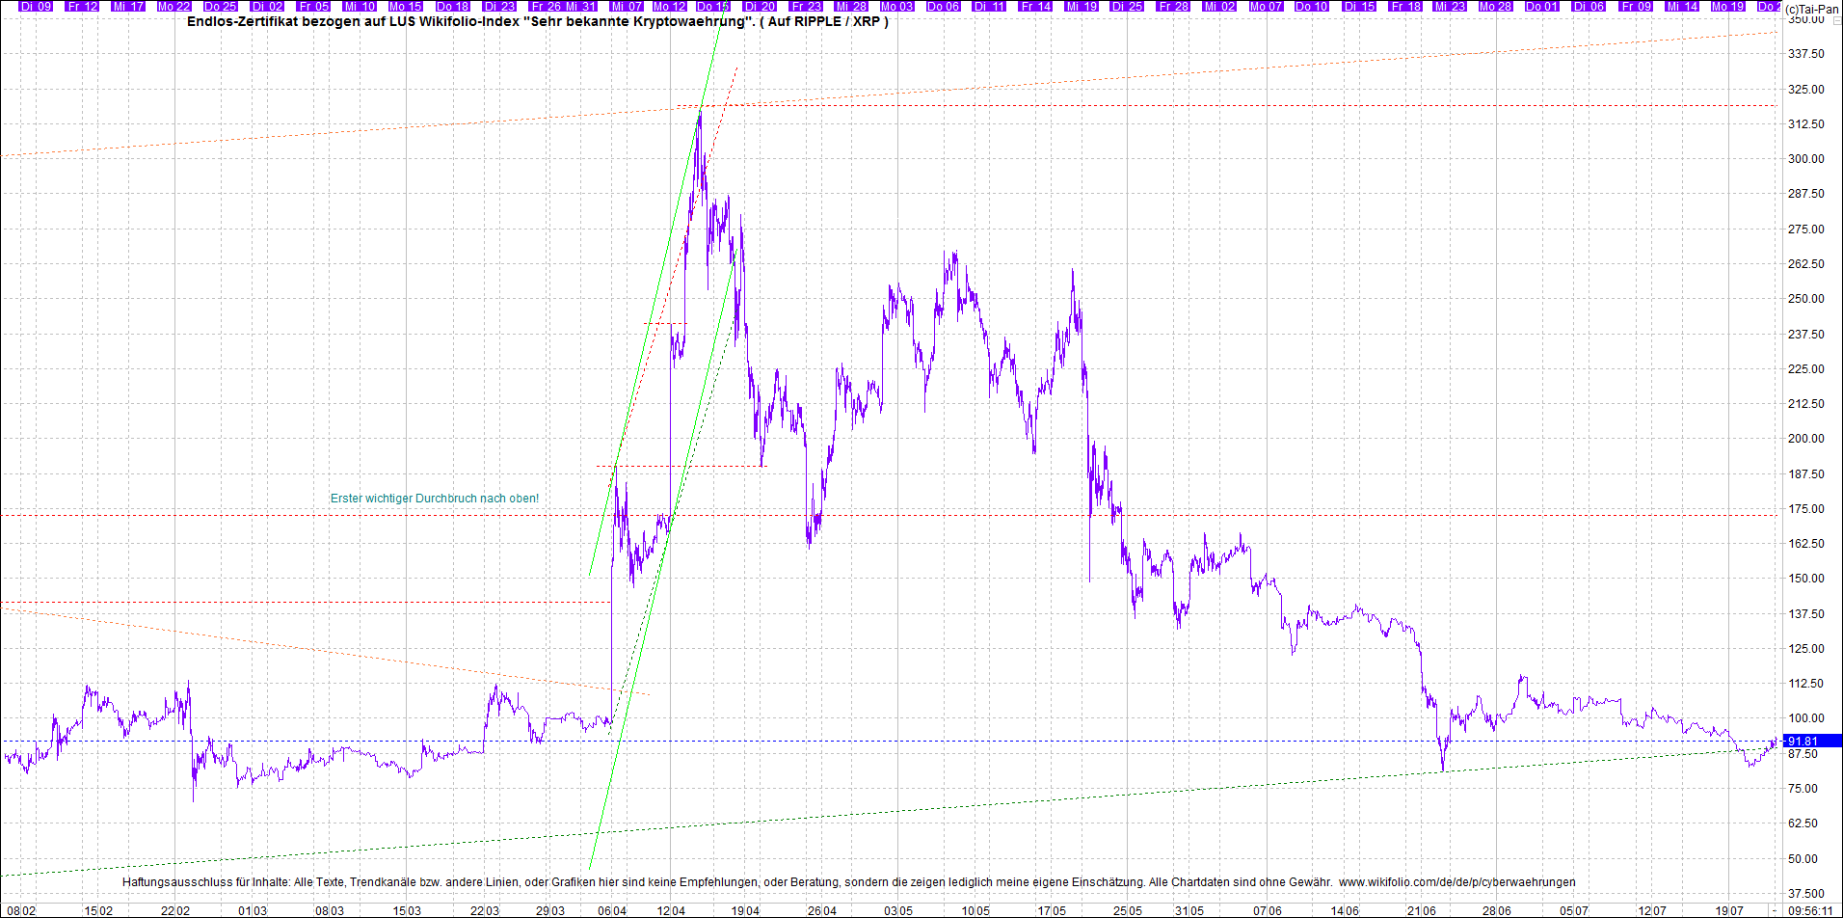The width and height of the screenshot is (1843, 918).
Task: Click the 'Fr 14' day label in top bar
Action: point(1036,6)
